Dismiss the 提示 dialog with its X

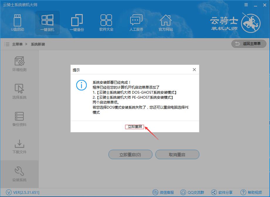point(194,70)
